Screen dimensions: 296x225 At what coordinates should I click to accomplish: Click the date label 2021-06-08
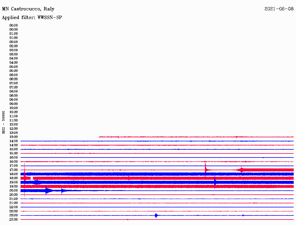pyautogui.click(x=279, y=9)
